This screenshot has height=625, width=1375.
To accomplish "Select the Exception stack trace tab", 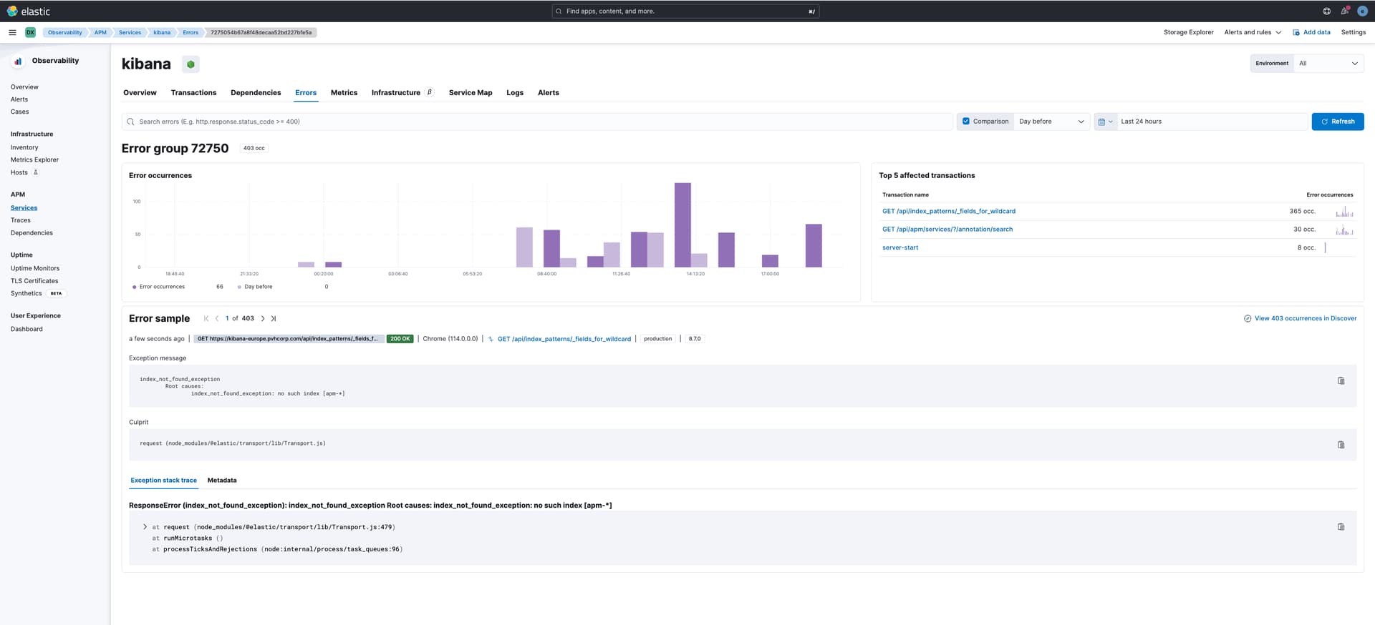I will (163, 481).
